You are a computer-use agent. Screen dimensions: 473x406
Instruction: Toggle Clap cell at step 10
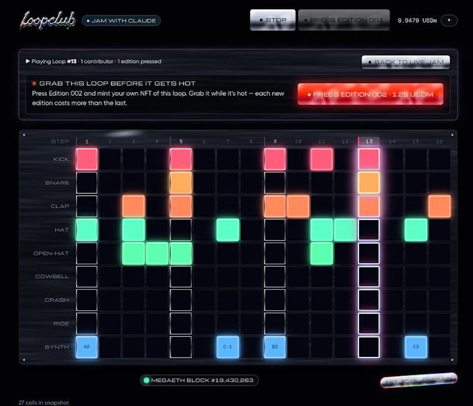click(x=298, y=206)
